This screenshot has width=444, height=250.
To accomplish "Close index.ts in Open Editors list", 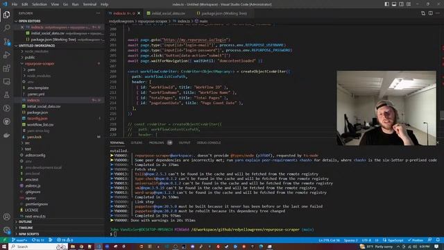I will tap(22, 27).
